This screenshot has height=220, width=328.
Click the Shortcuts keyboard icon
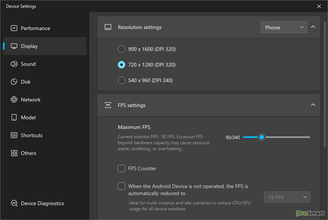(x=14, y=135)
